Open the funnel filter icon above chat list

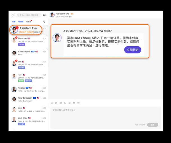(x=44, y=22)
